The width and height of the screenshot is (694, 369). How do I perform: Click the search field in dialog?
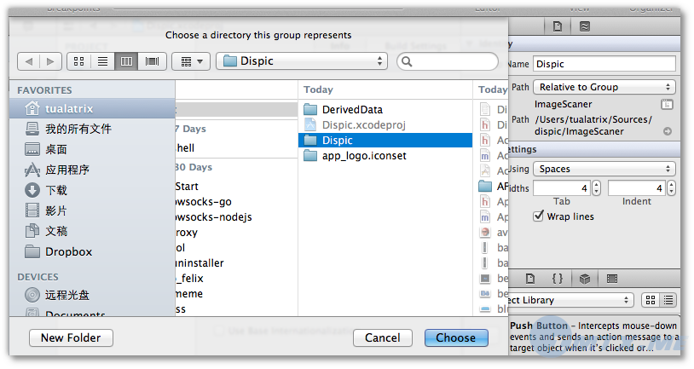tap(448, 61)
